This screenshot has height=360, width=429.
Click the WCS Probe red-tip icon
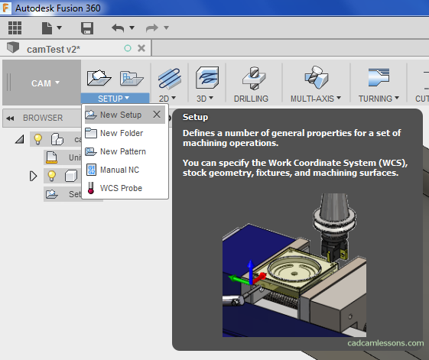click(x=91, y=188)
